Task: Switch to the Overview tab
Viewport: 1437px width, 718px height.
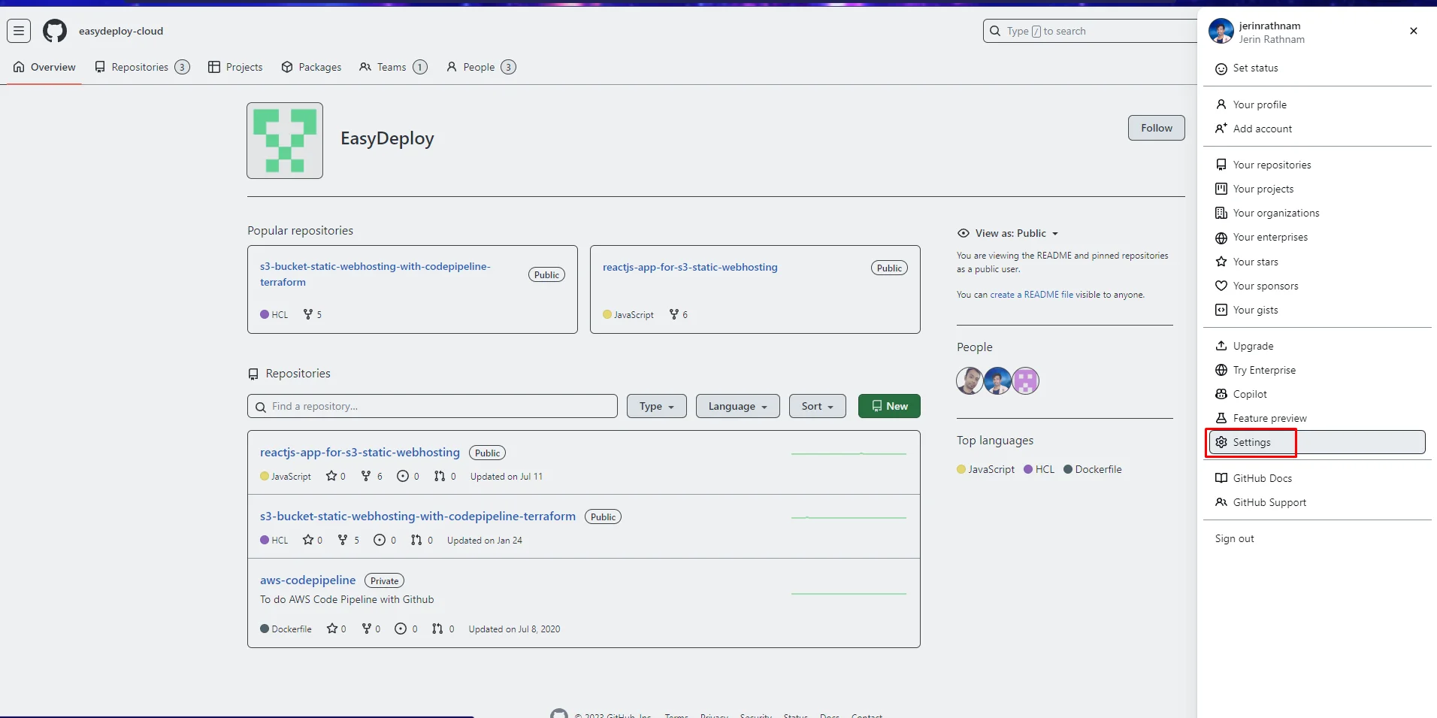Action: 44,67
